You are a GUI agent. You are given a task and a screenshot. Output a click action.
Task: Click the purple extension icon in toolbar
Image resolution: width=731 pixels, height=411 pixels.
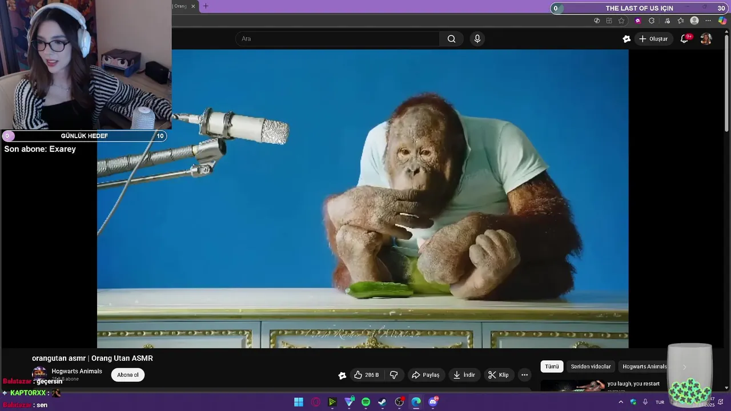(x=638, y=21)
